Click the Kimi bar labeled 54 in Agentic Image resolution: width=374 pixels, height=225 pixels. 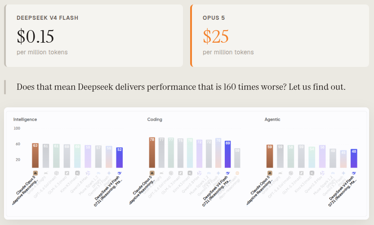[x=312, y=157]
